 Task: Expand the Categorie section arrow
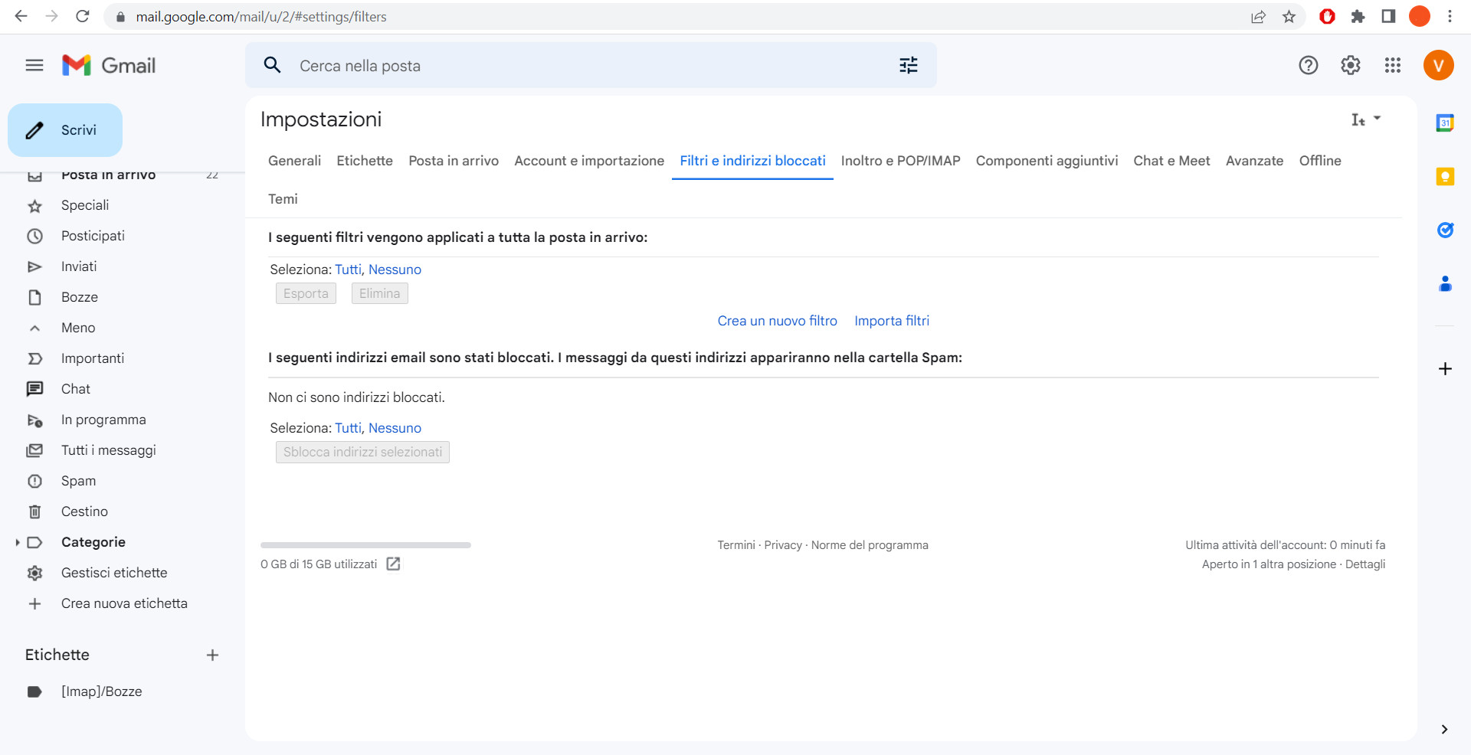(18, 542)
